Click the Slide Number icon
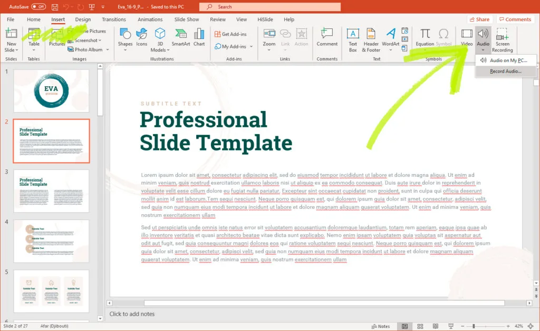540x331 pixels. (x=405, y=39)
